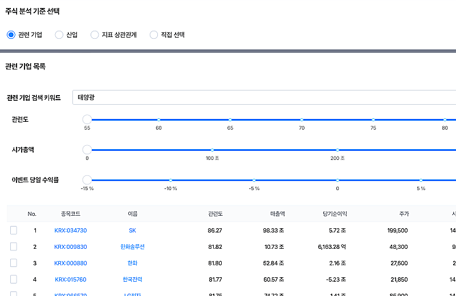Sort by the 당기순이익 column header

tap(335, 214)
